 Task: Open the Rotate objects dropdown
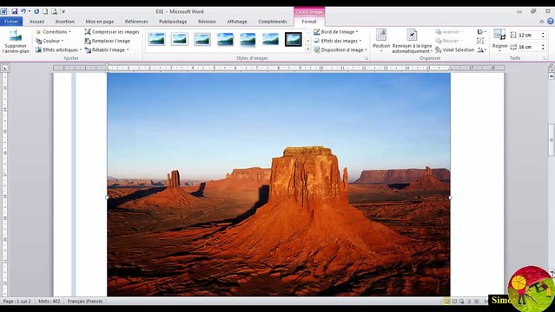coord(482,49)
